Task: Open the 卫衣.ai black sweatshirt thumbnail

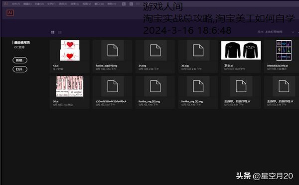Action: (x=241, y=50)
